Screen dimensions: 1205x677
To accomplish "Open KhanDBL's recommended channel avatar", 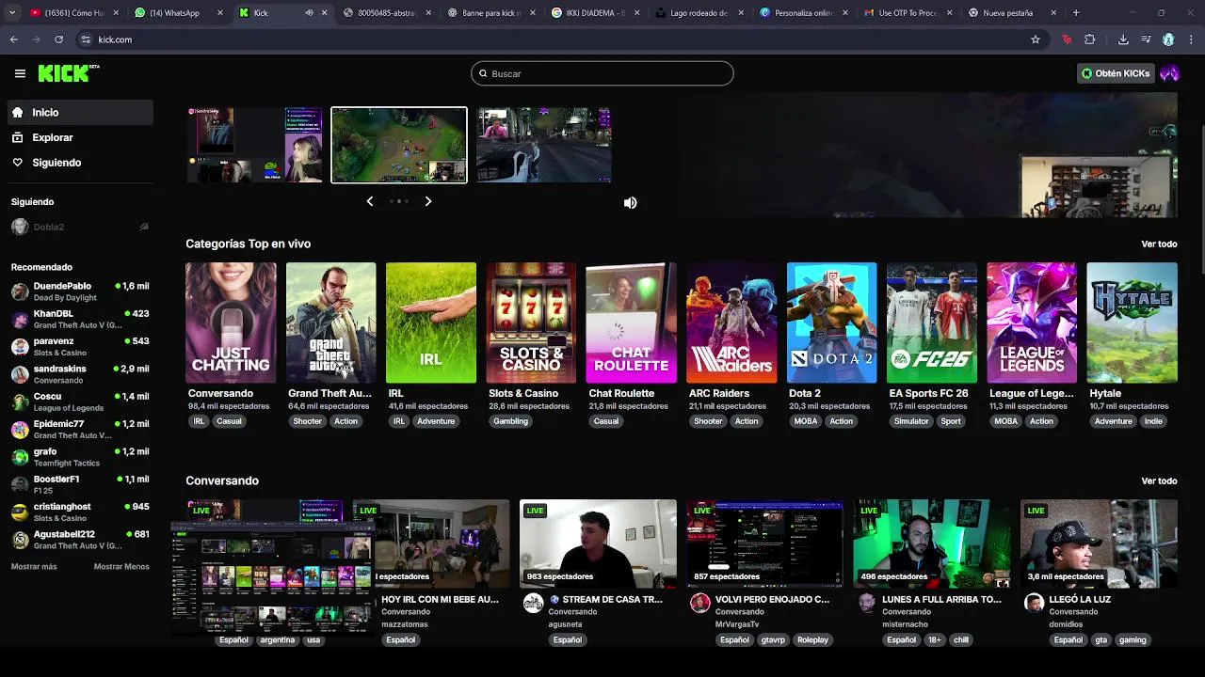I will (20, 319).
